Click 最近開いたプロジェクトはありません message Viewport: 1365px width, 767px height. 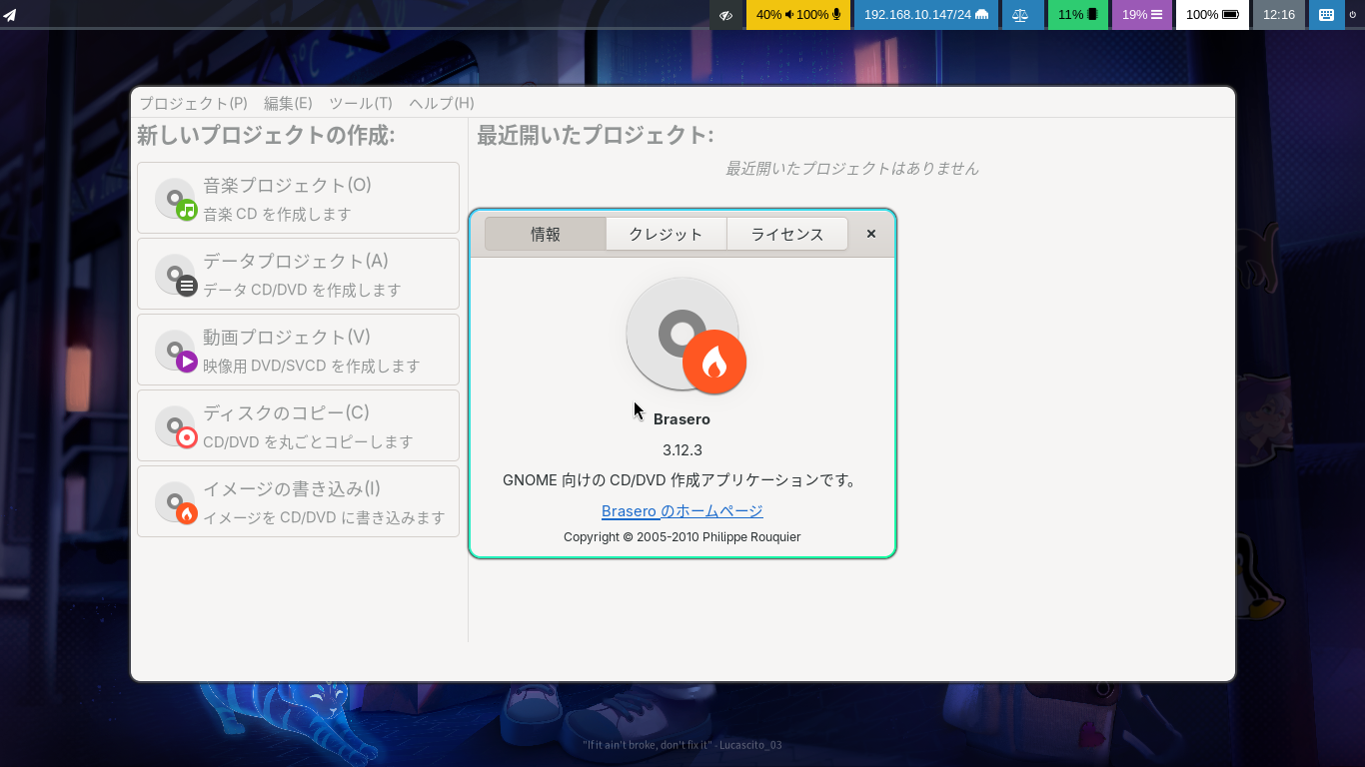[852, 168]
